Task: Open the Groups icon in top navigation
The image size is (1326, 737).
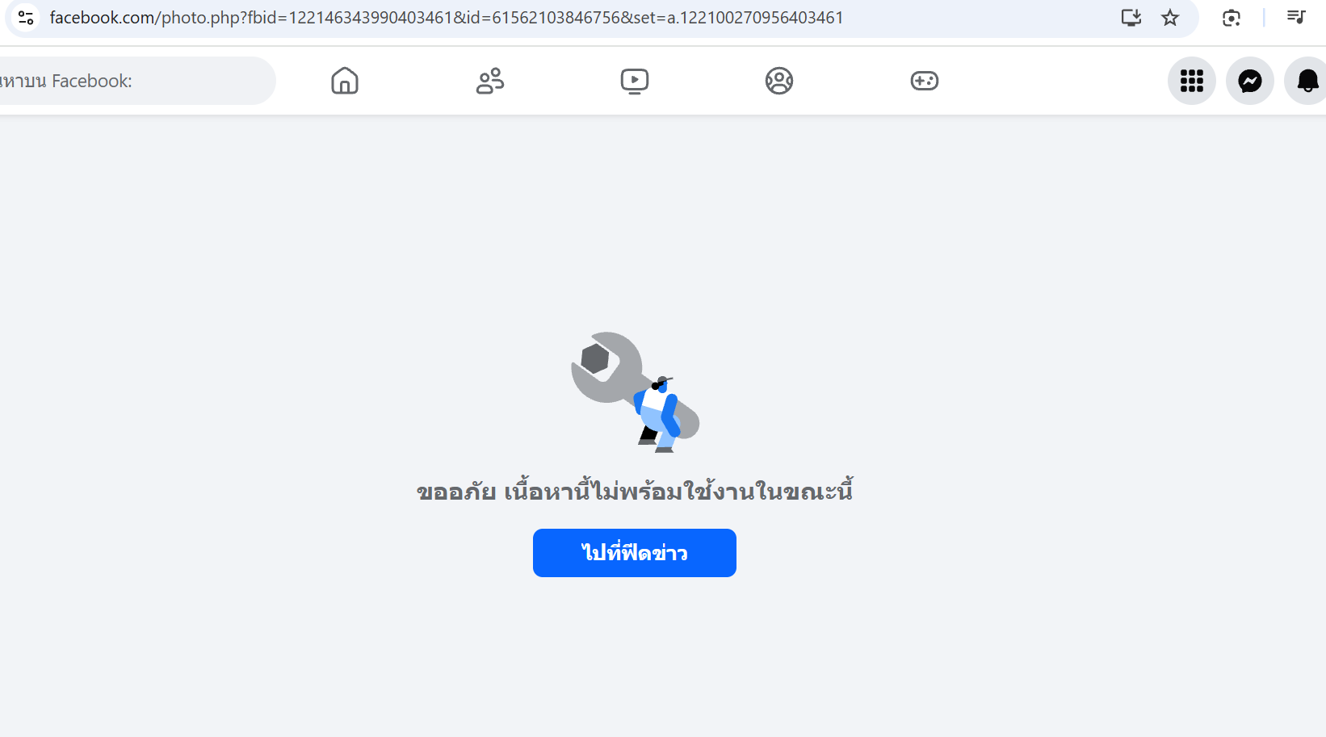Action: point(779,81)
